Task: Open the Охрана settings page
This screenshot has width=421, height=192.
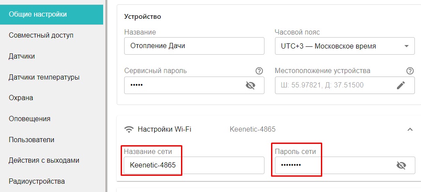Action: pyautogui.click(x=21, y=98)
